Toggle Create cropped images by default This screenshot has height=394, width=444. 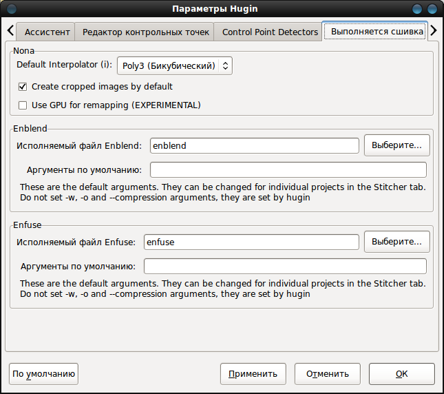click(96, 86)
